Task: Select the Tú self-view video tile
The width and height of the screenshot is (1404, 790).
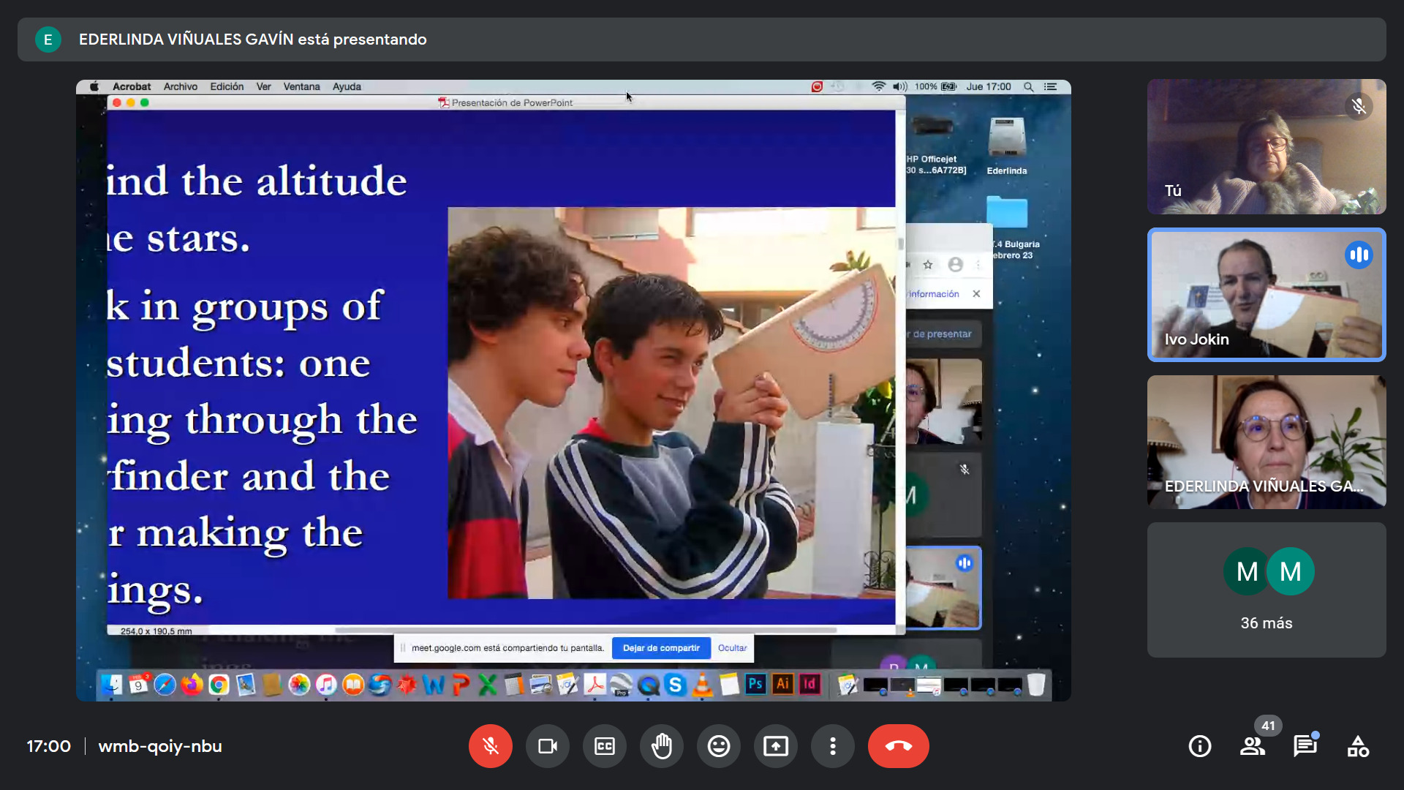Action: pos(1267,146)
